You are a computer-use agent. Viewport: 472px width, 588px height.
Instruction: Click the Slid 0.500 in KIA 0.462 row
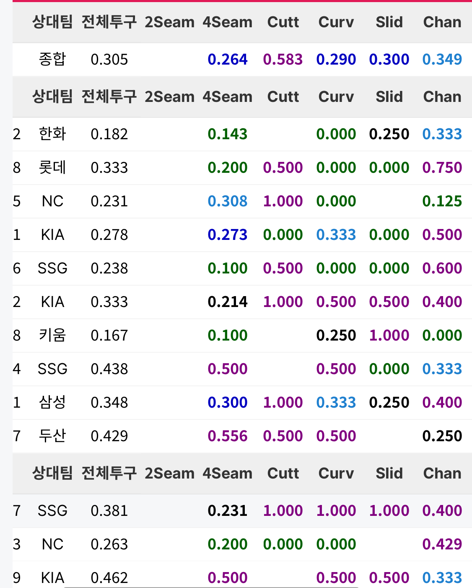[389, 578]
